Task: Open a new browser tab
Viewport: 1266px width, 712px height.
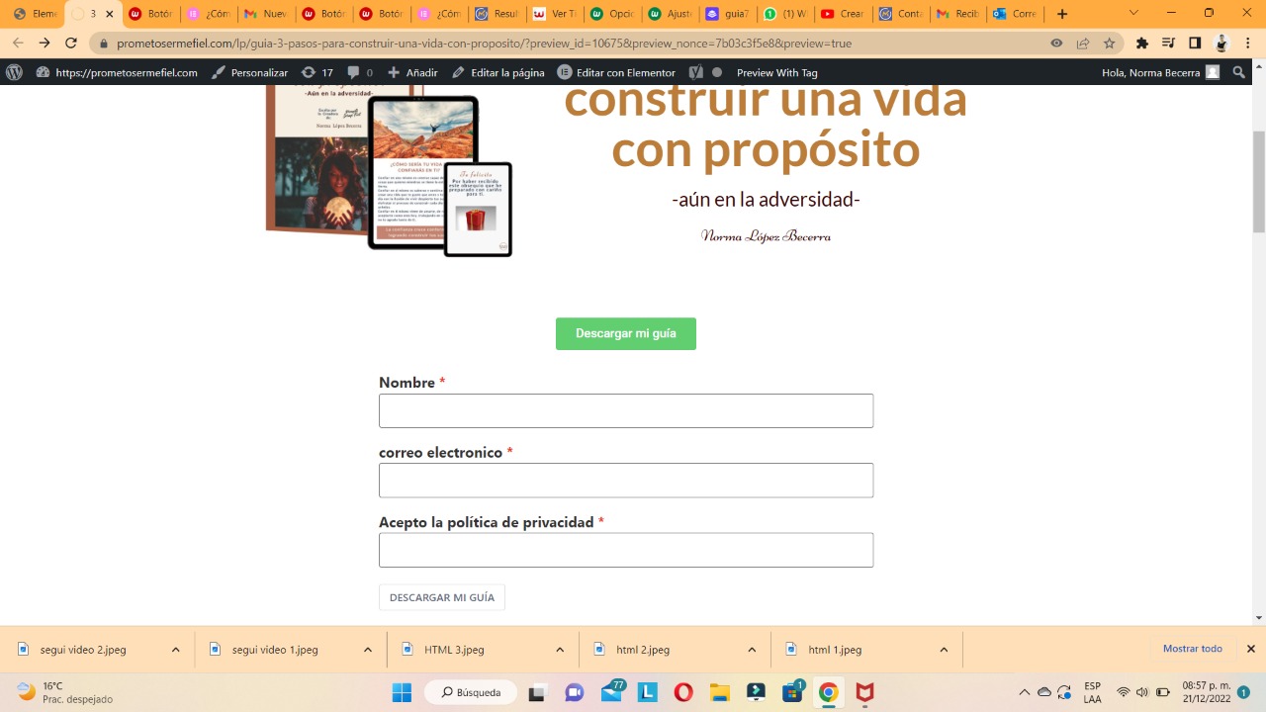Action: pyautogui.click(x=1062, y=14)
